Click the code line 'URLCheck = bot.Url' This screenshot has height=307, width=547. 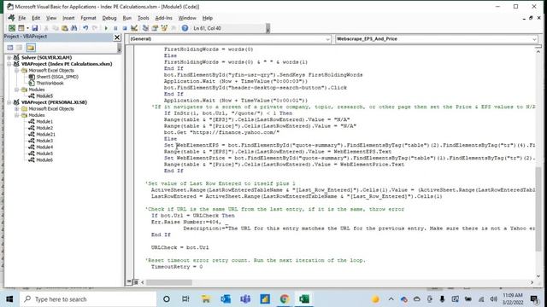pos(180,247)
